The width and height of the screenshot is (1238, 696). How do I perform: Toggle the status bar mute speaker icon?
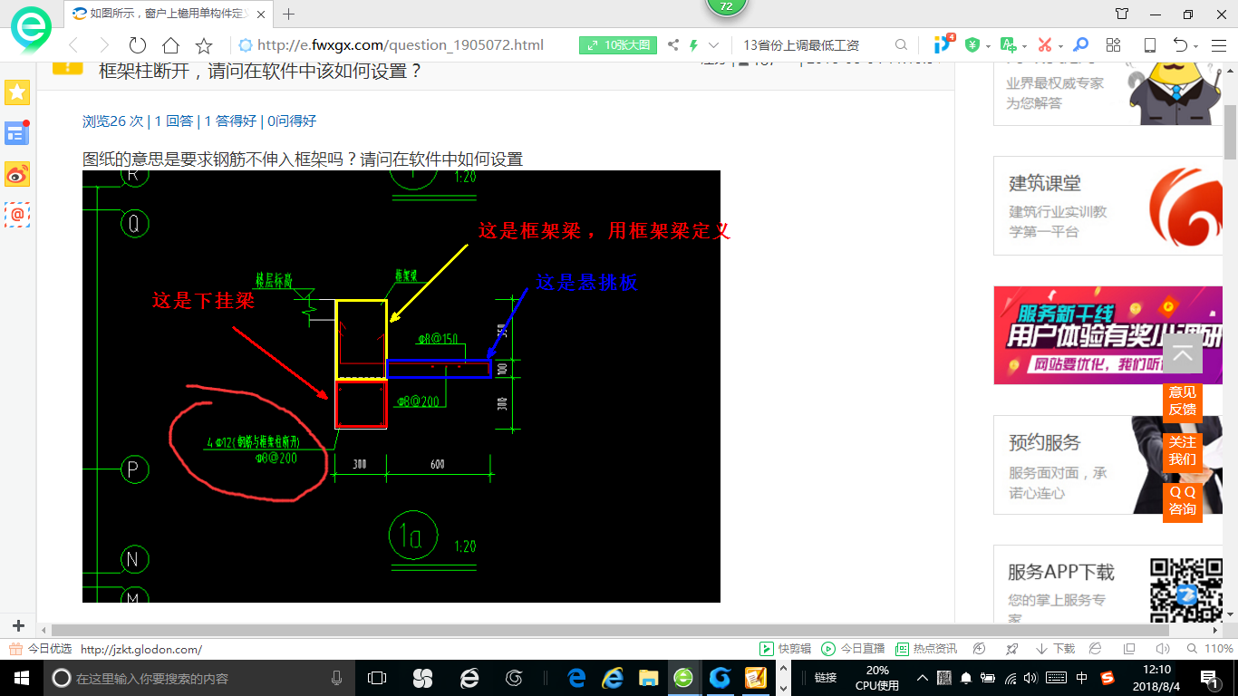pos(1163,649)
